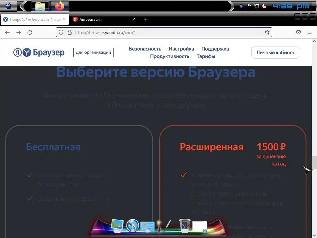Click the Яндекс Браузер logo

(x=39, y=52)
